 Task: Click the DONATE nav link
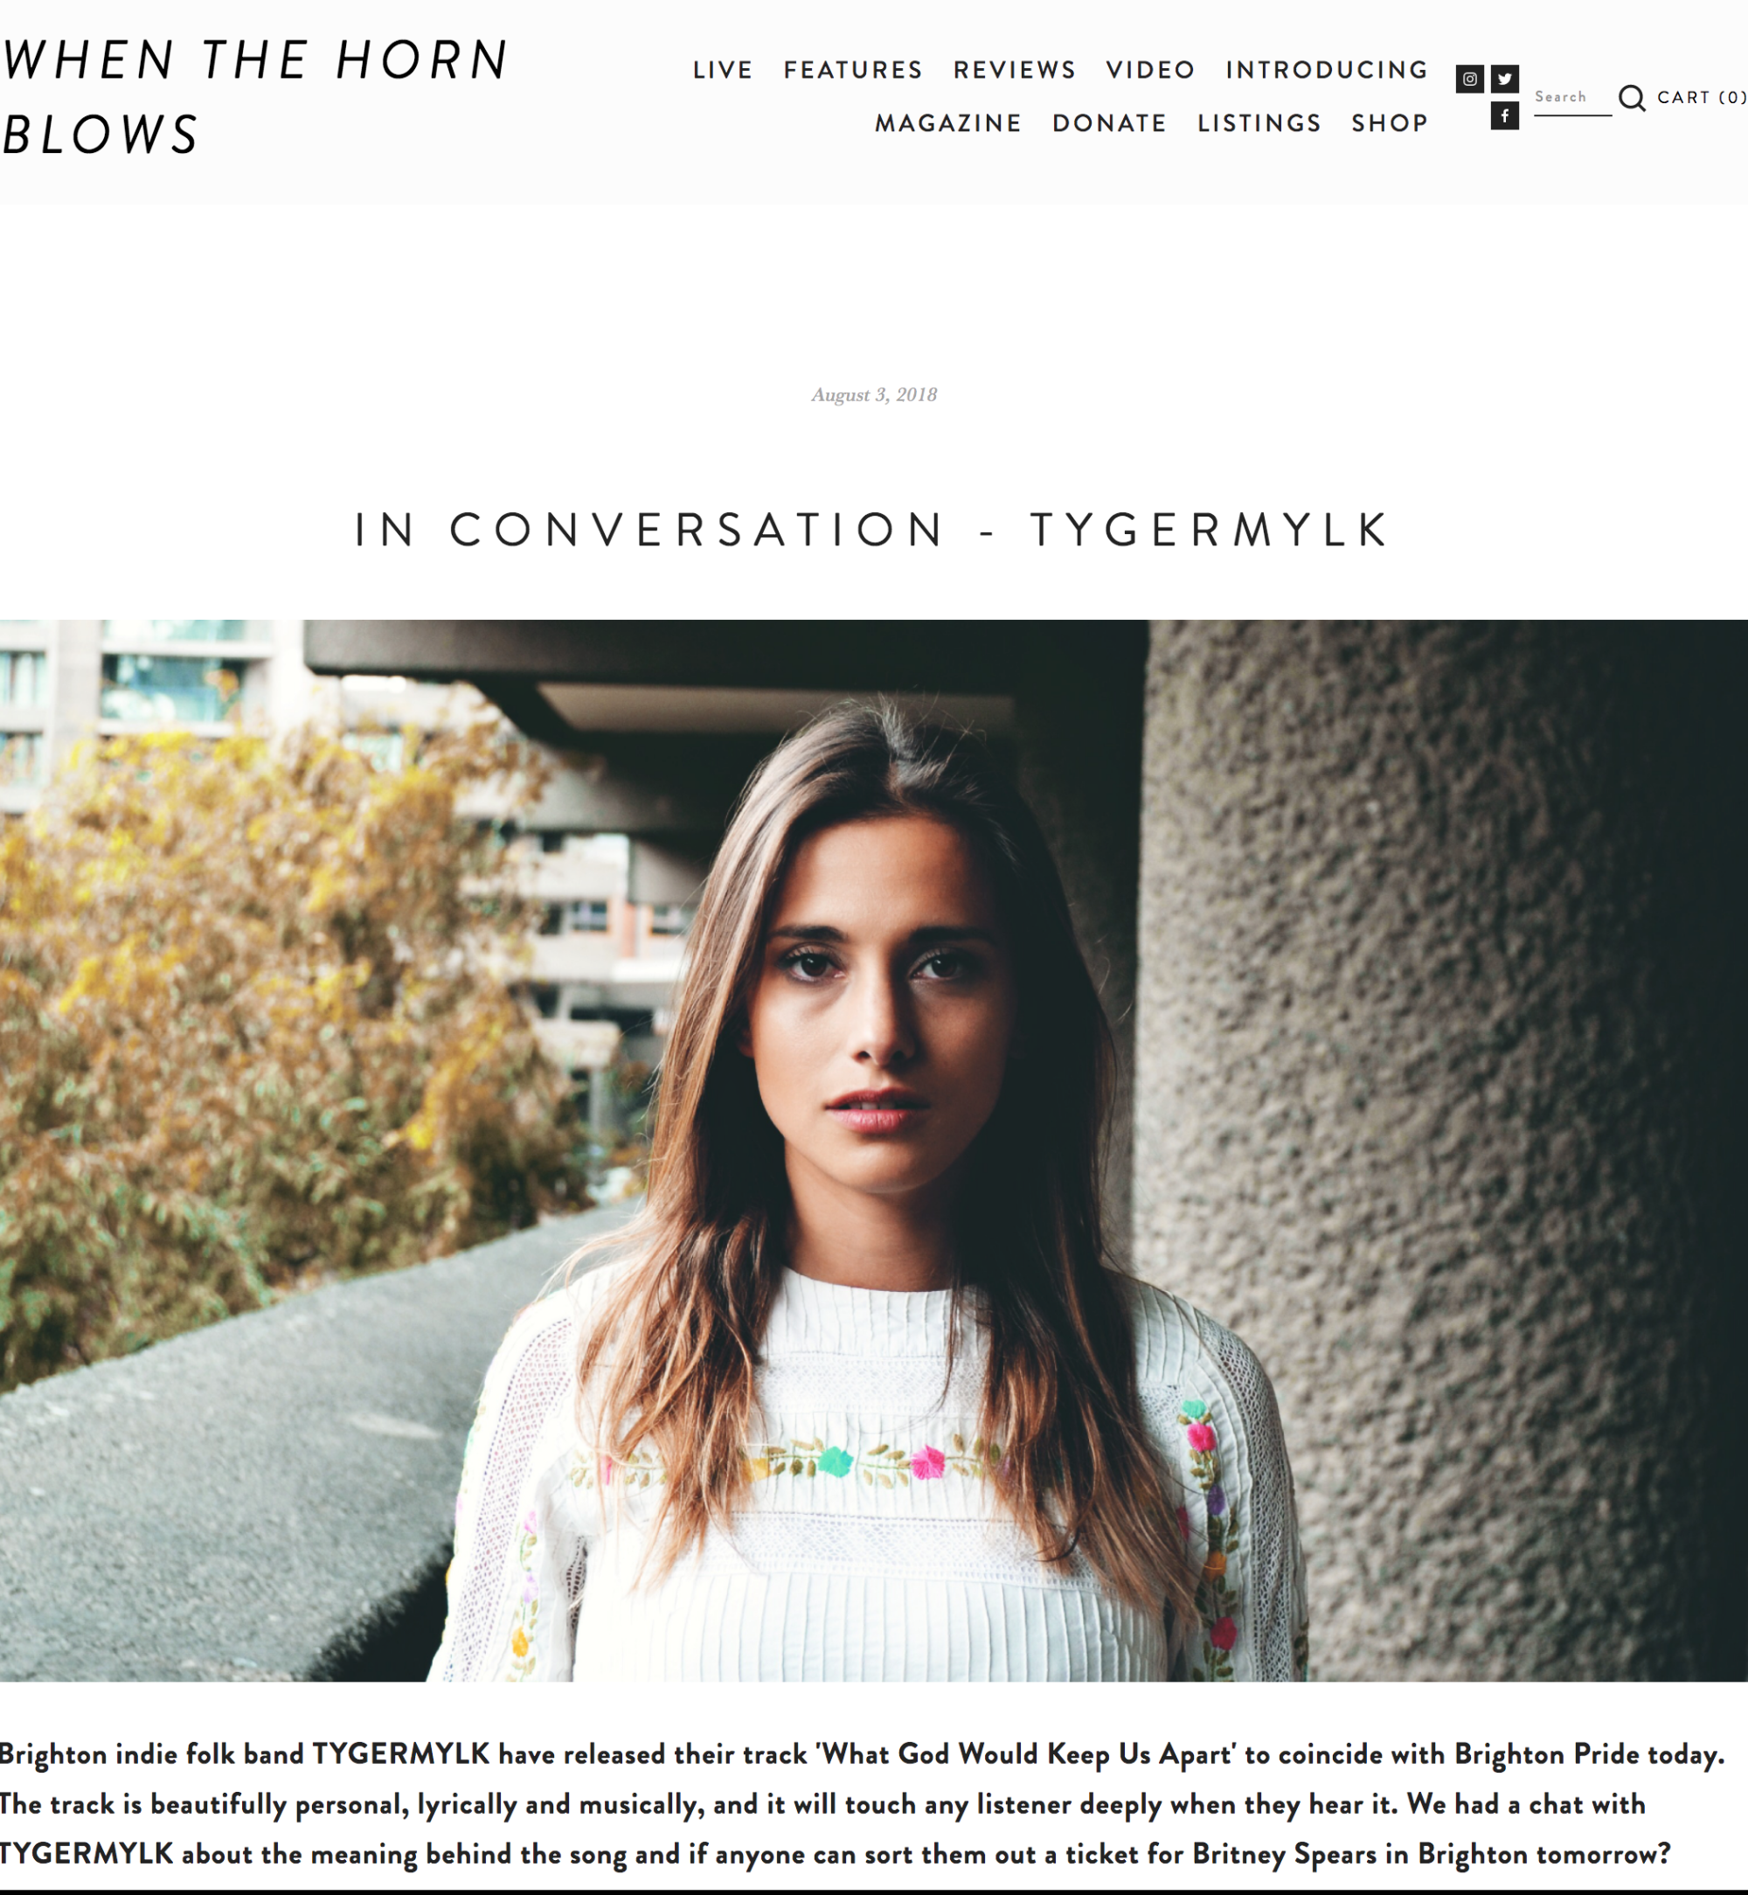[x=1109, y=123]
